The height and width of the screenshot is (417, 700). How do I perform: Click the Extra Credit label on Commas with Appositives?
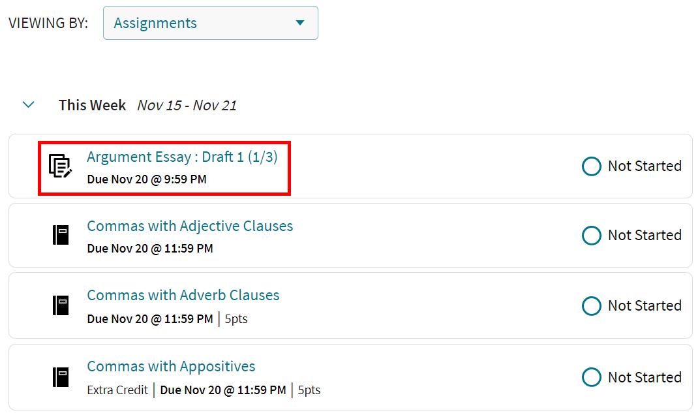pyautogui.click(x=117, y=390)
